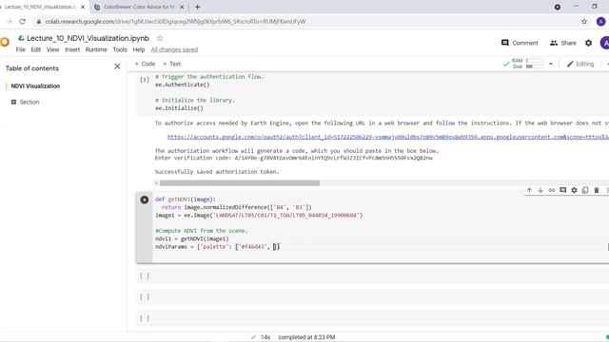Click the output horizontal scrollbar
Viewport: 609px width, 342px height.
240,183
